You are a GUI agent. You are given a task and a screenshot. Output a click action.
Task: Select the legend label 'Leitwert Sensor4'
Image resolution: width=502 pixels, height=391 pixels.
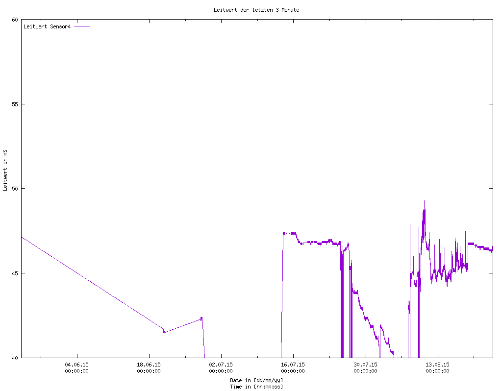(47, 26)
